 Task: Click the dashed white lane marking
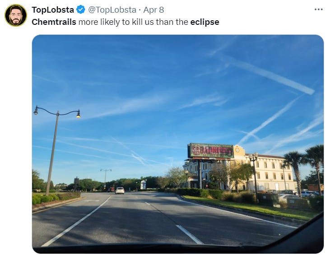coord(189,234)
